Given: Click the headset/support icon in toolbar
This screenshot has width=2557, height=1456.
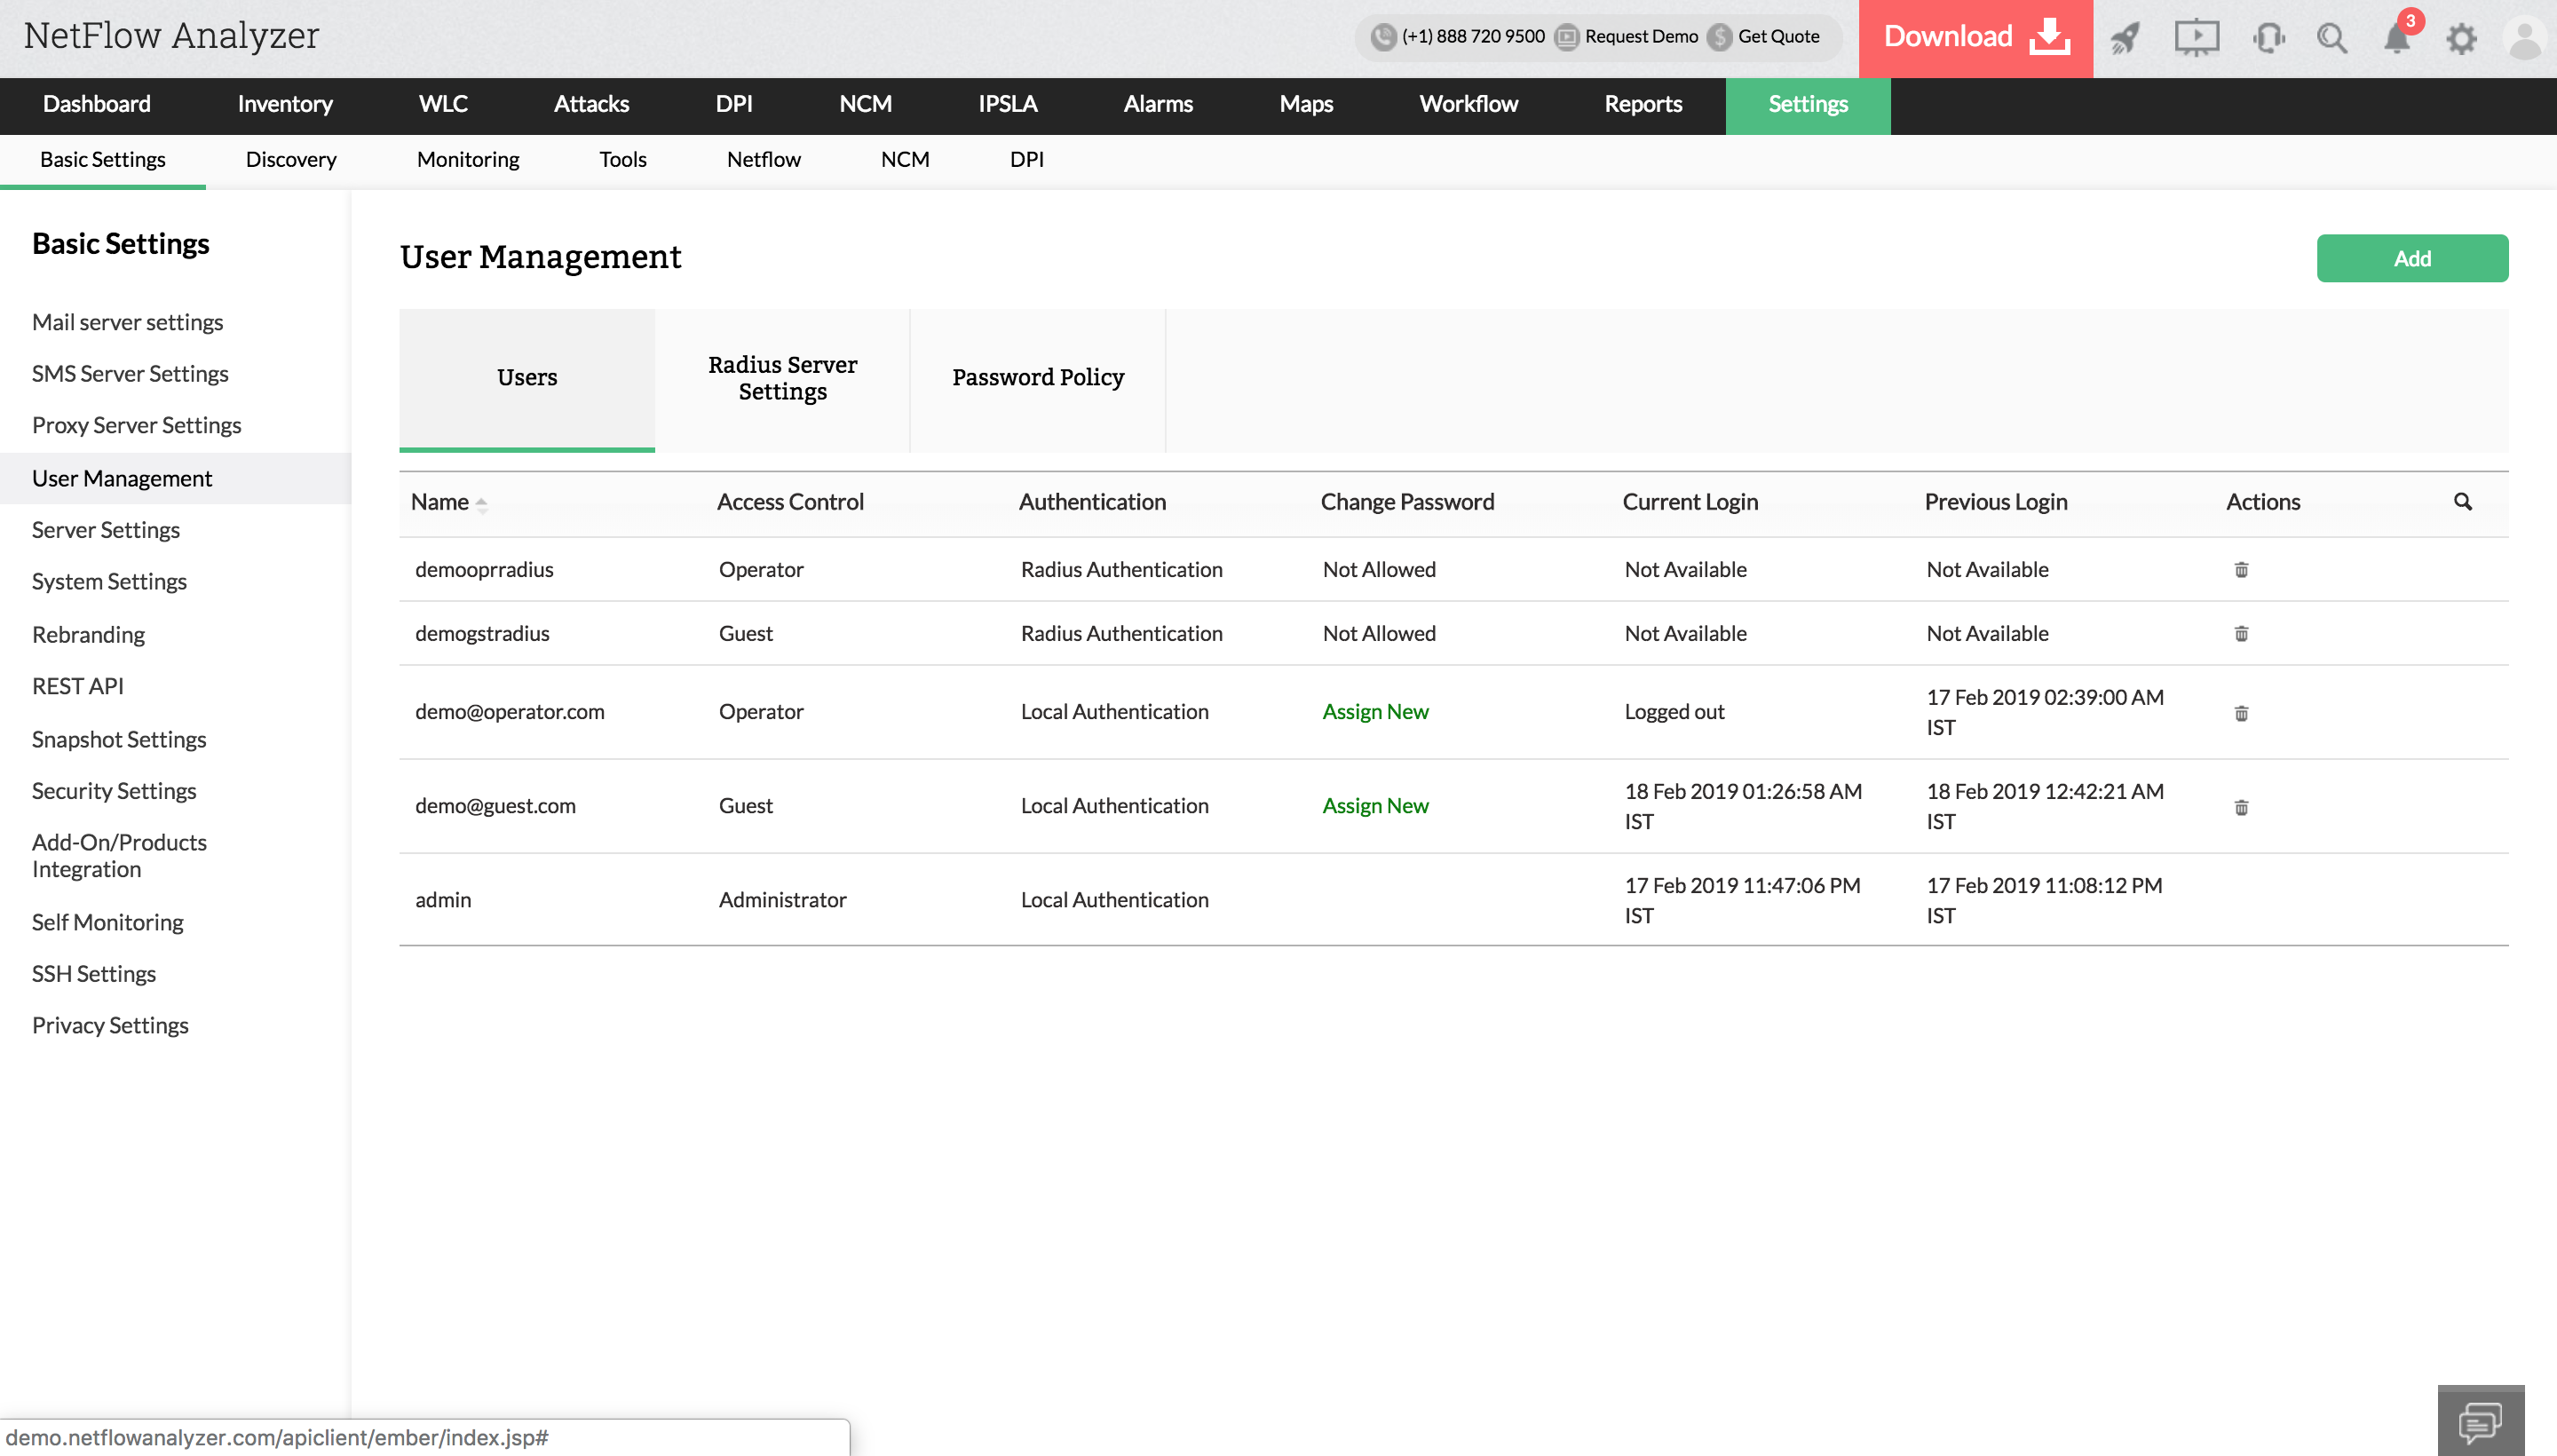Looking at the screenshot, I should 2268,37.
